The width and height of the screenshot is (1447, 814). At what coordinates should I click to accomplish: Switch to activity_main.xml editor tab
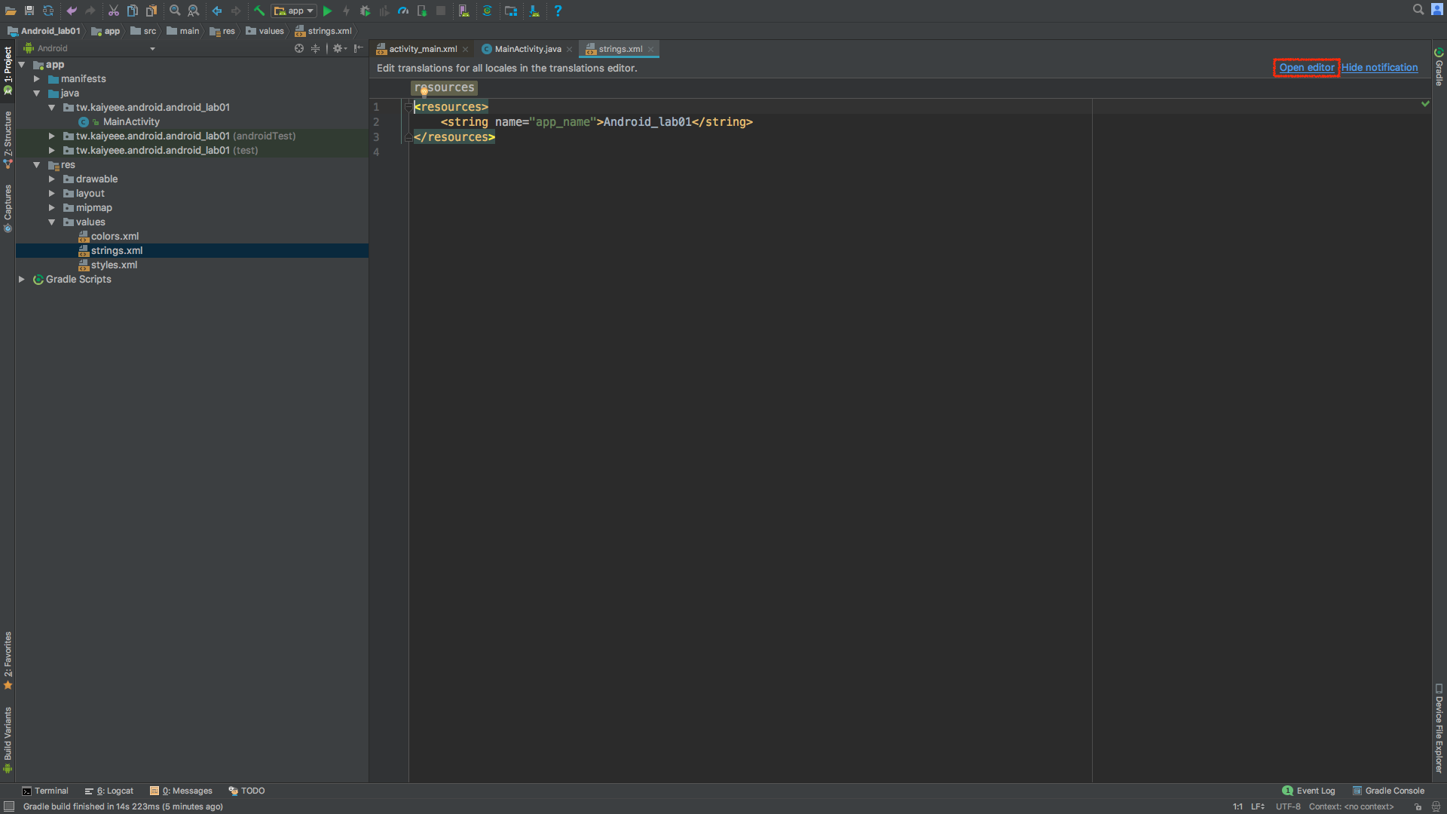423,49
